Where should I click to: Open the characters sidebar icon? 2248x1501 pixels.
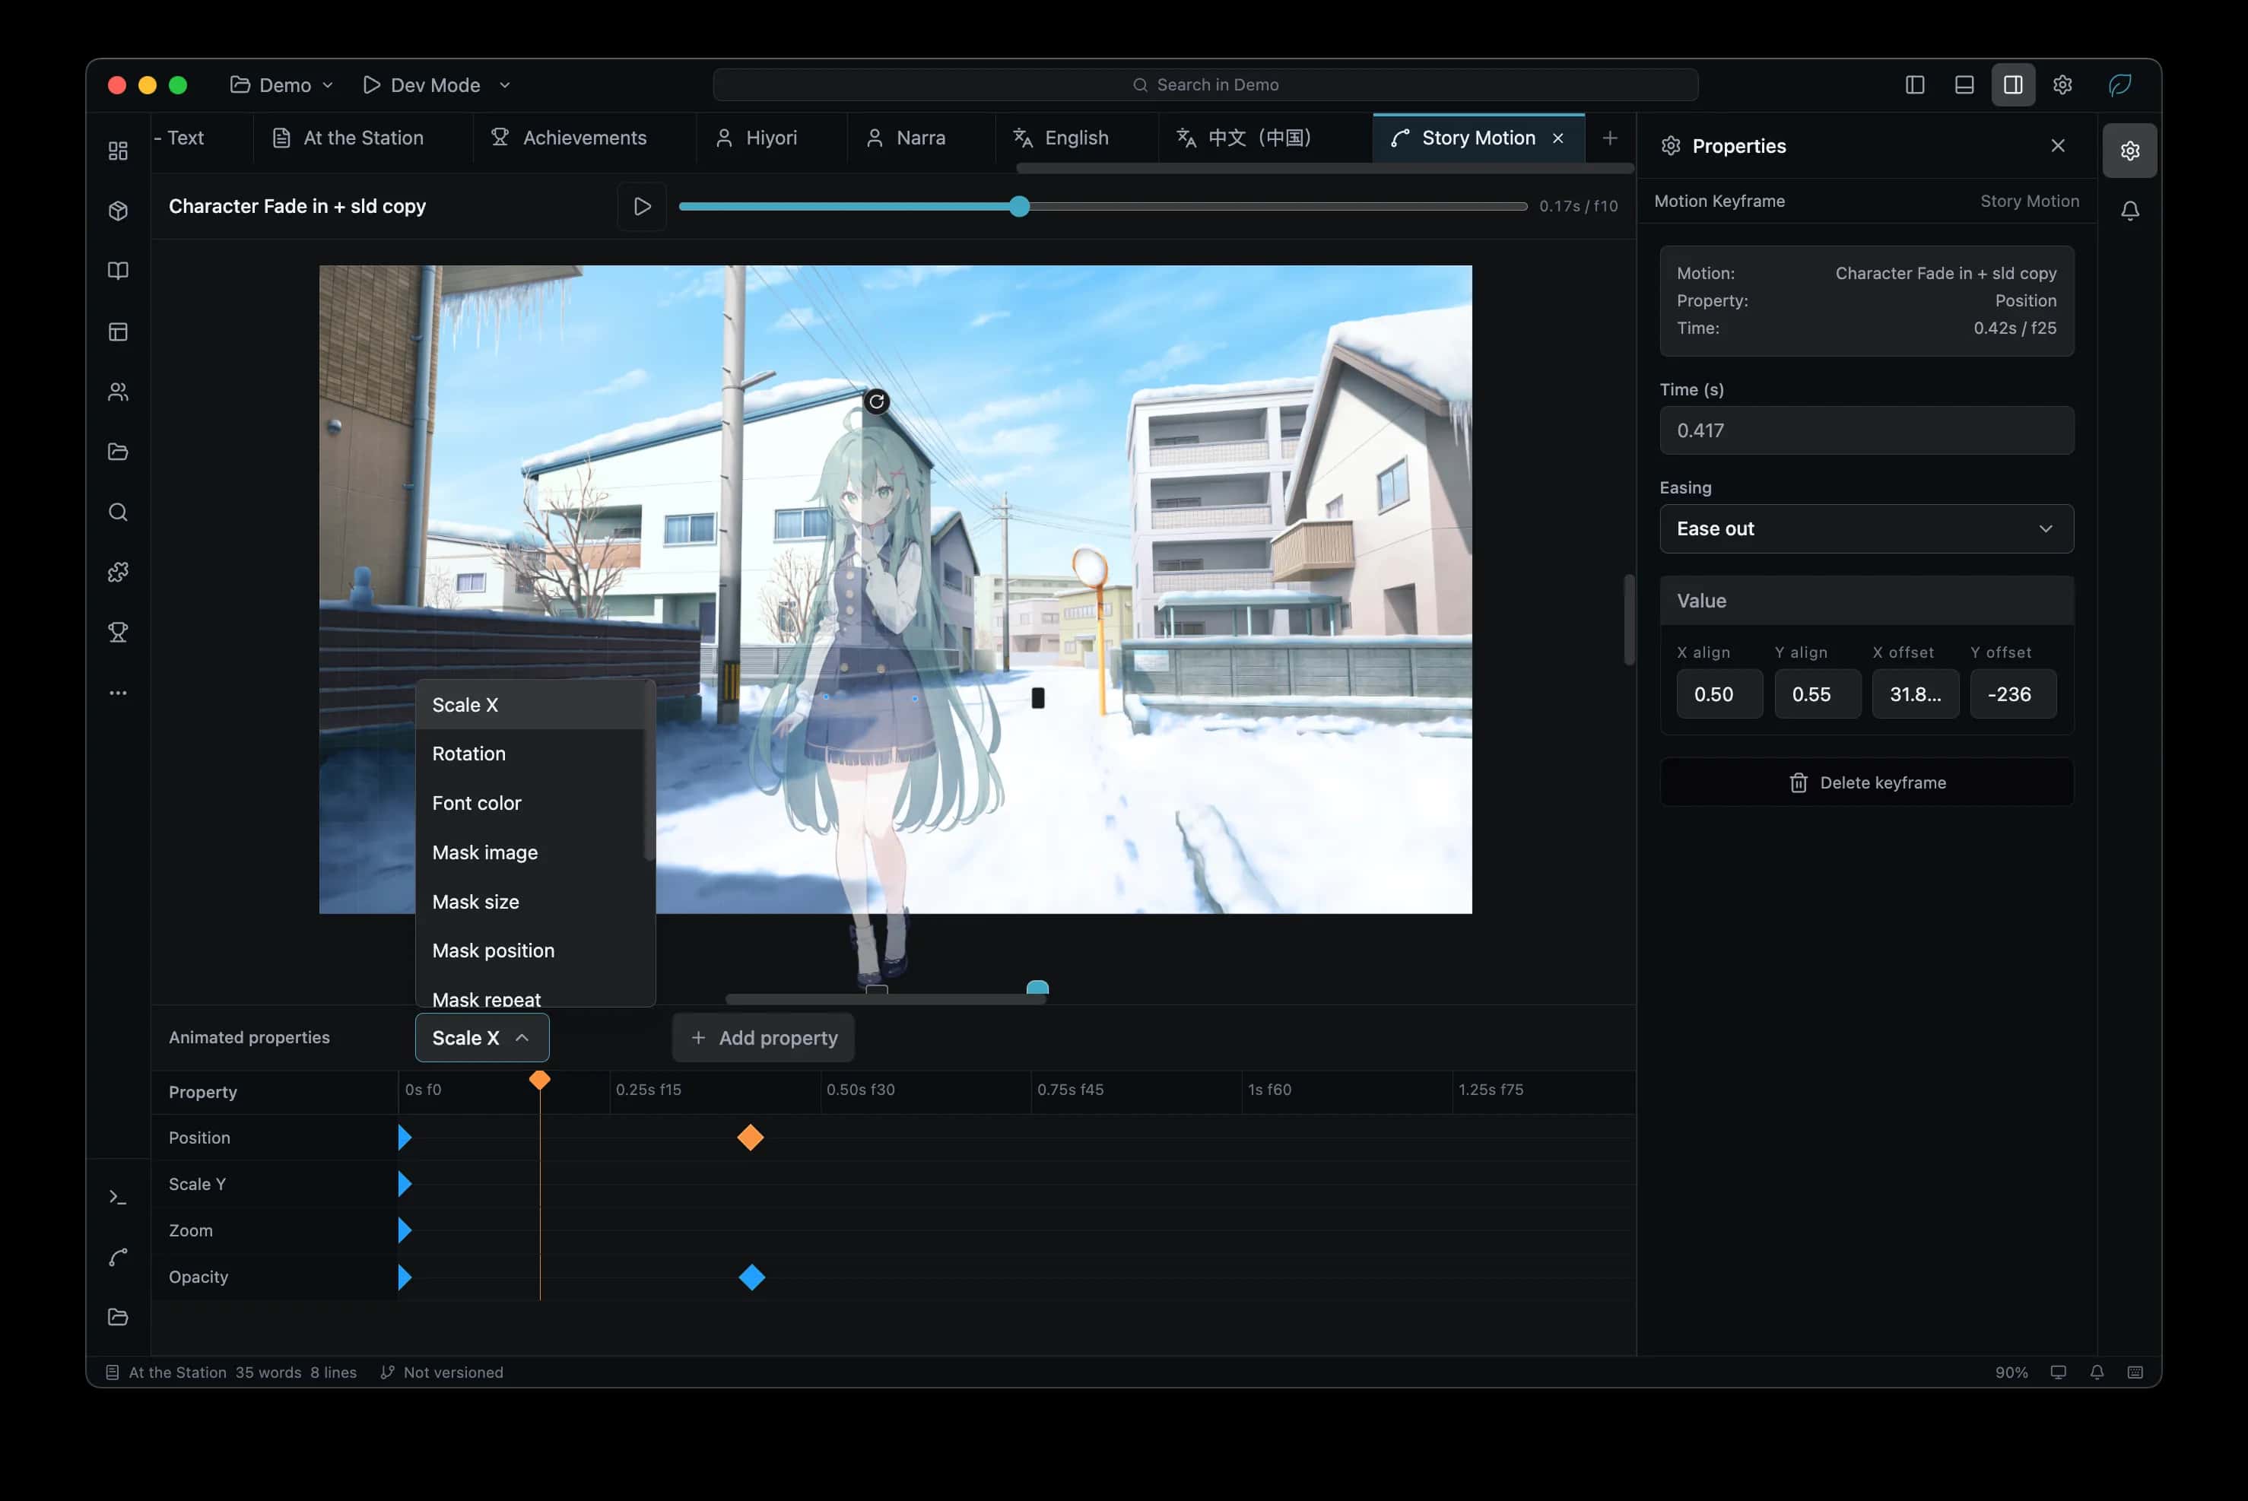point(118,392)
